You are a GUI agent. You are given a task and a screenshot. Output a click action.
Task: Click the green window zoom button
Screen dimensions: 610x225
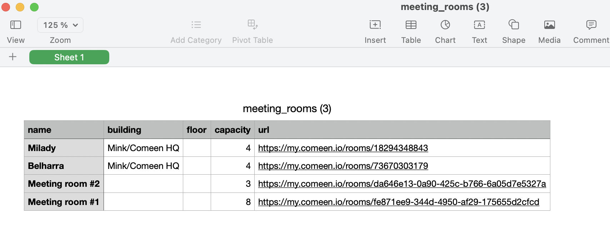tap(34, 7)
